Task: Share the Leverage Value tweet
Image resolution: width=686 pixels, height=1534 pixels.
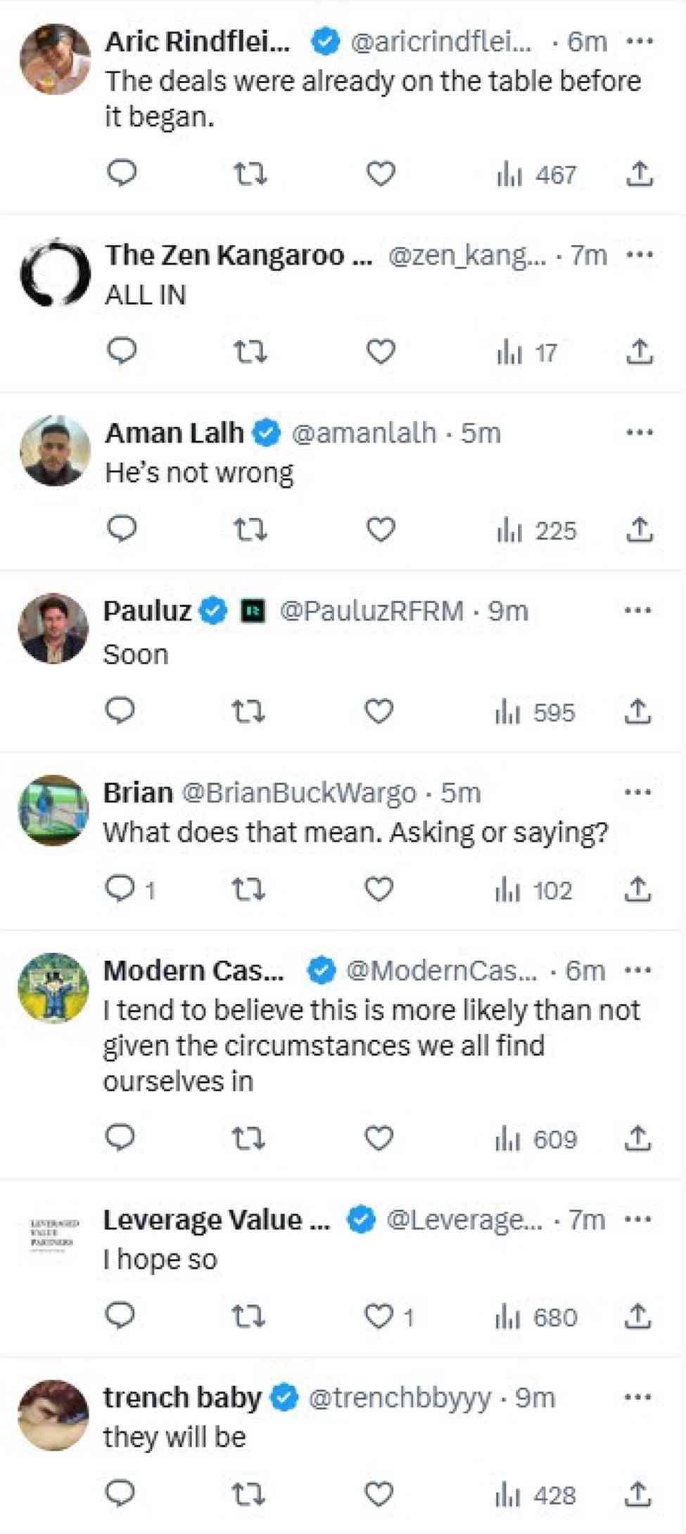Action: click(637, 1316)
